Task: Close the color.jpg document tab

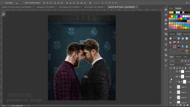Action: (x=56, y=7)
